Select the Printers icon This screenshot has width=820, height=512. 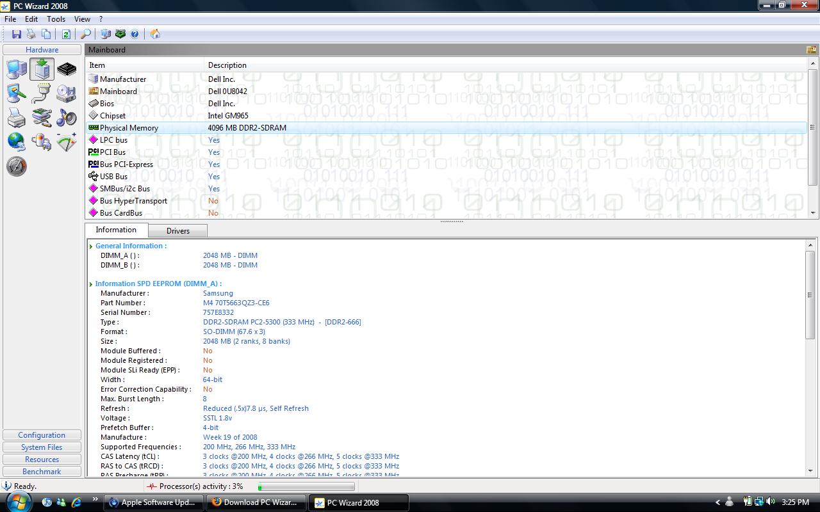pos(17,118)
